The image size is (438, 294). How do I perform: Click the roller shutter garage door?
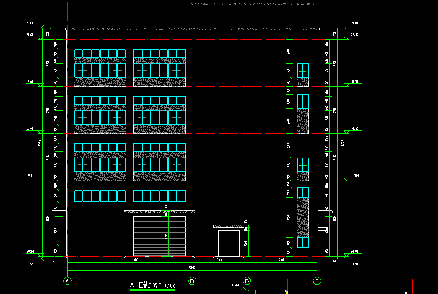point(159,236)
